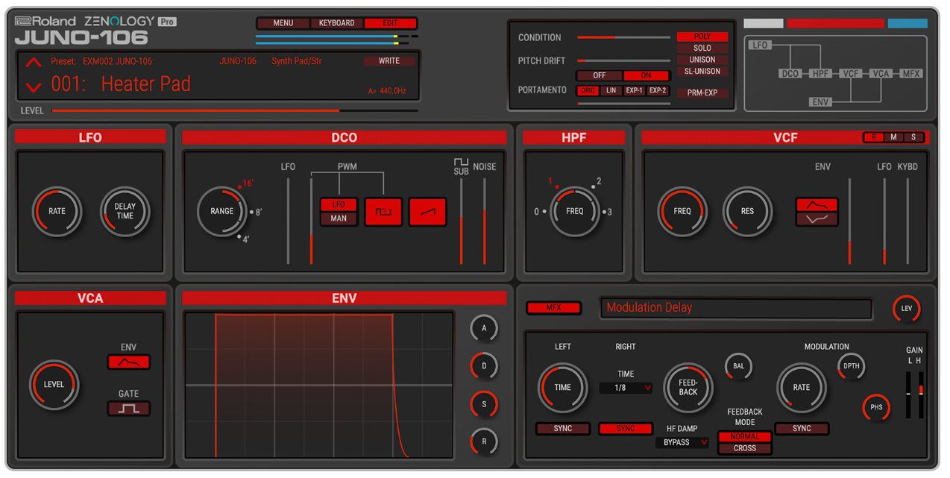Adjust the PITCH DRIFT slider
The image size is (950, 478).
623,60
